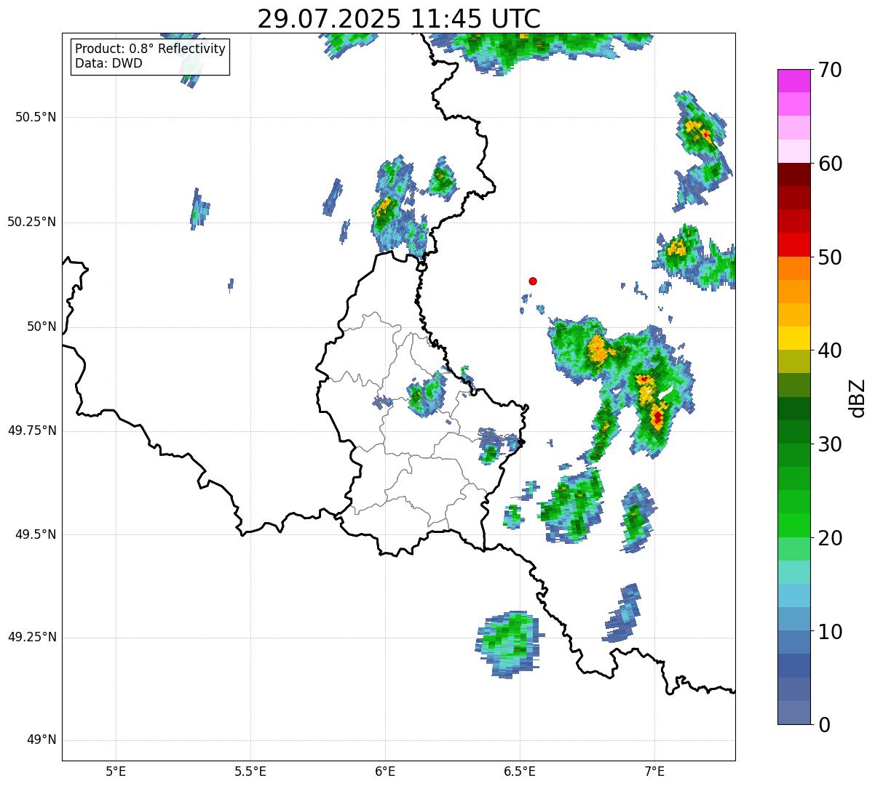Click the title "29.07.2025 11:45 UTC"

399,19
